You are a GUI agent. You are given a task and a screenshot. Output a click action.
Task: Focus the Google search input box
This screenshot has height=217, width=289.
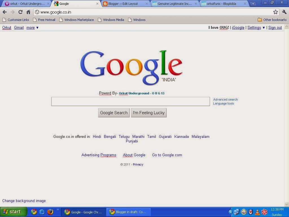(x=130, y=101)
